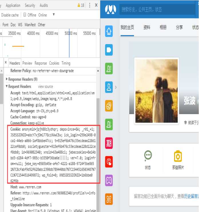199x212 pixels.
Task: Open the orange apps grid sidebar icon
Action: 109,199
